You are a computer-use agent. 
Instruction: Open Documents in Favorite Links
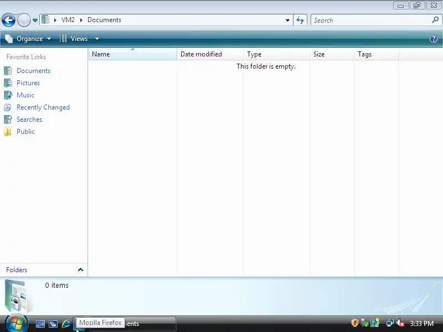[33, 71]
